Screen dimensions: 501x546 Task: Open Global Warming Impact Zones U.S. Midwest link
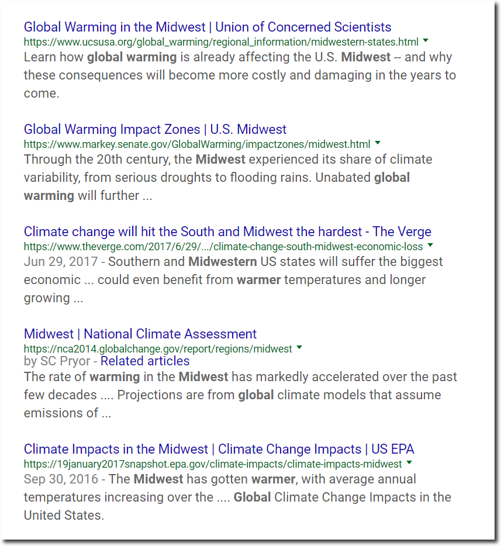click(155, 130)
